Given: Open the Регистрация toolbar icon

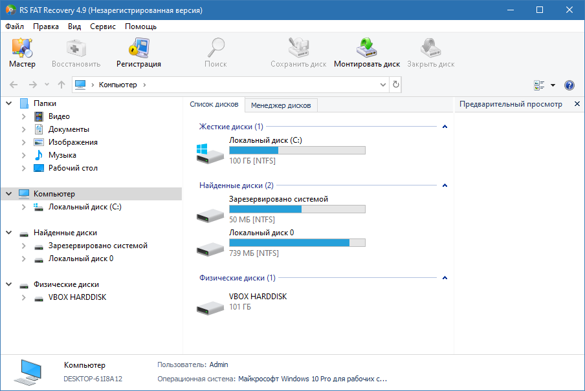Looking at the screenshot, I should coord(138,48).
